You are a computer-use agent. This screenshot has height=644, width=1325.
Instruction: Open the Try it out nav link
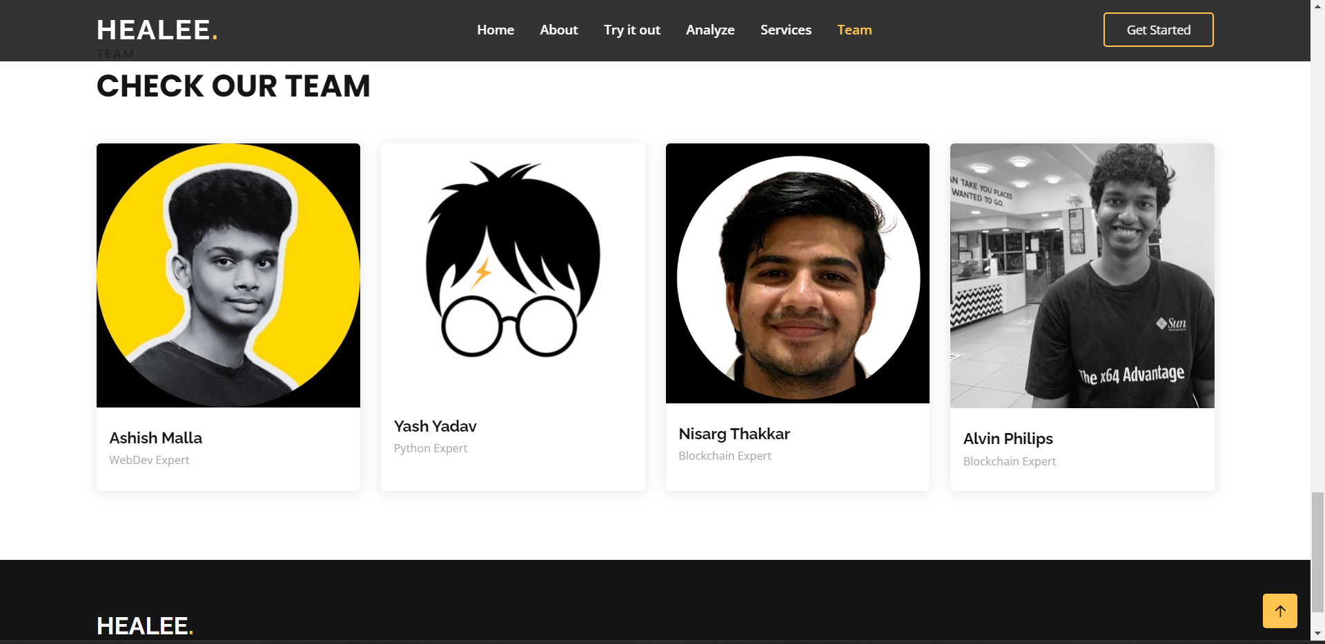click(x=632, y=30)
